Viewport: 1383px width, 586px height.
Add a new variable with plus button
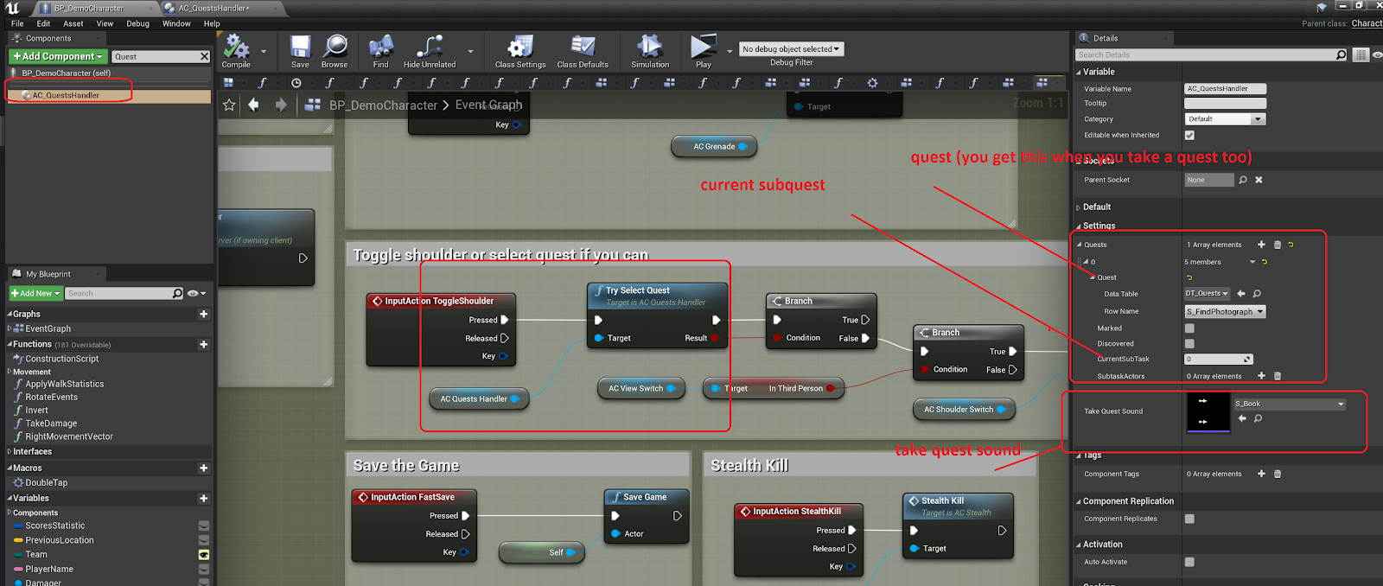tap(204, 498)
